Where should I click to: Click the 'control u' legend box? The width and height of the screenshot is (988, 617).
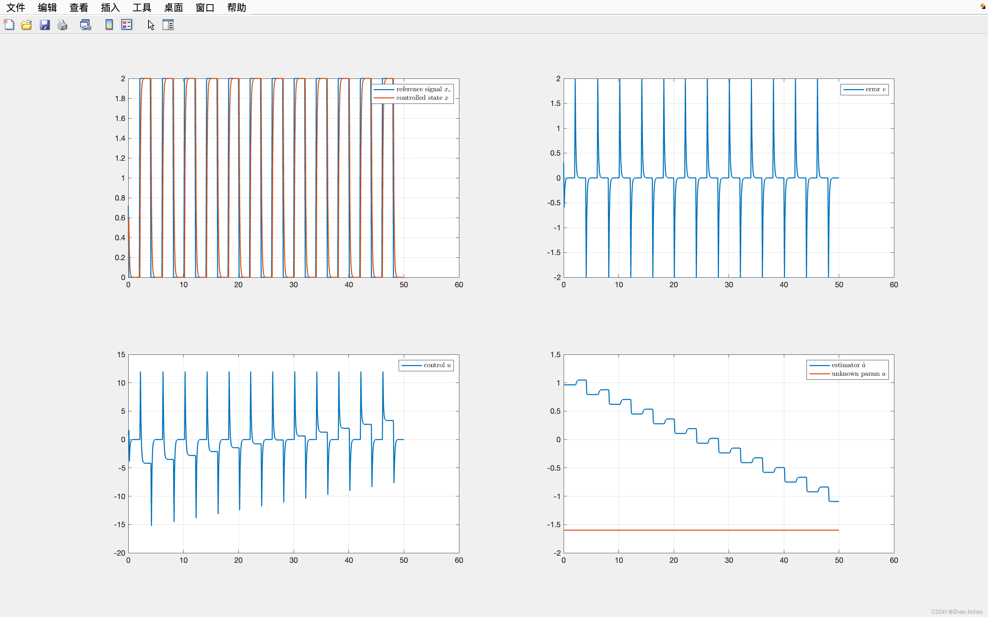tap(426, 365)
